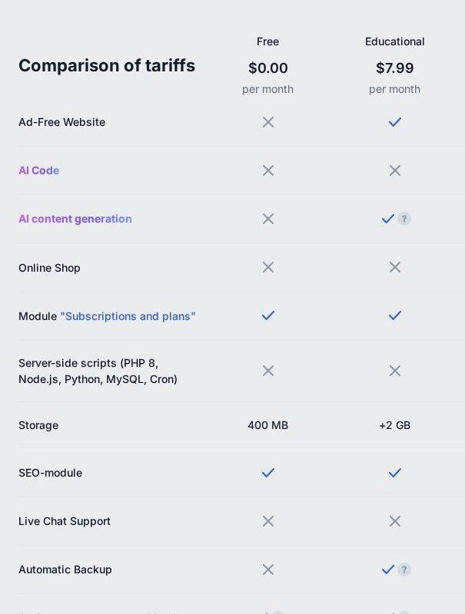The height and width of the screenshot is (614, 465).
Task: Click the Educational cross for Online Shop
Action: [395, 267]
